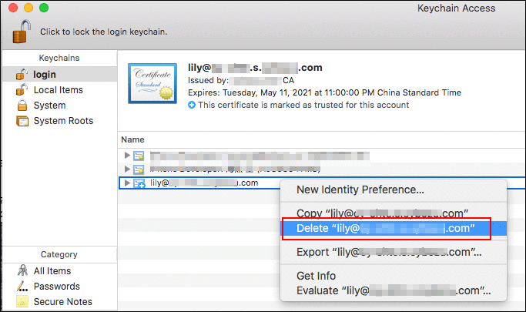526x312 pixels.
Task: Click the lily@ row's certificate icon
Action: (139, 183)
